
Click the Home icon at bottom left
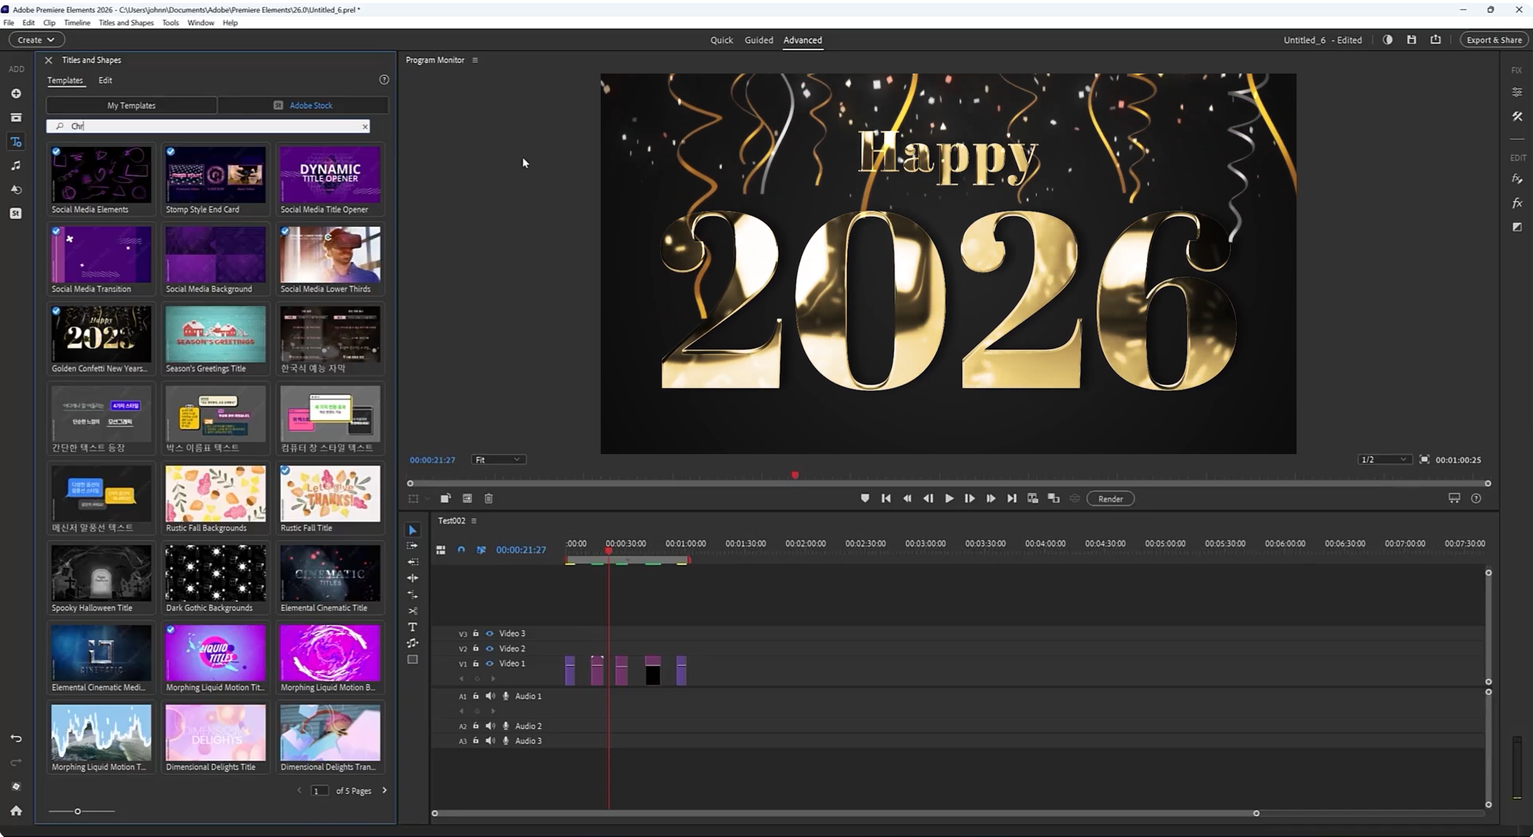(x=16, y=810)
